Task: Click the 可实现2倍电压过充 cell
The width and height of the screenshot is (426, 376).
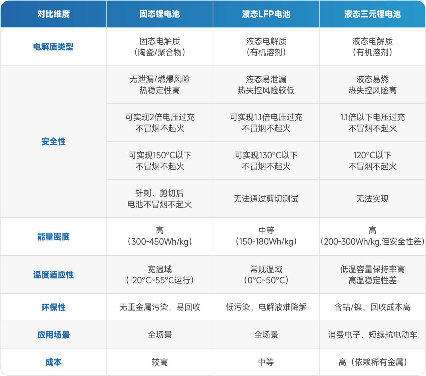Action: pyautogui.click(x=160, y=123)
